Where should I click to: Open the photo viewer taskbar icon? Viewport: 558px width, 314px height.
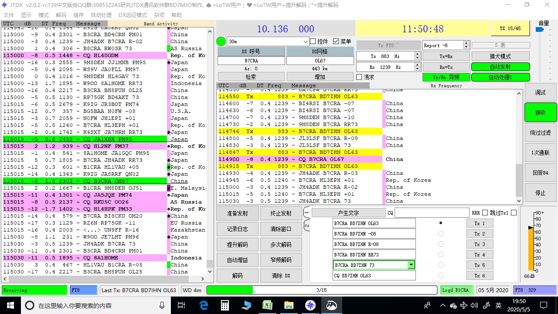pyautogui.click(x=332, y=305)
